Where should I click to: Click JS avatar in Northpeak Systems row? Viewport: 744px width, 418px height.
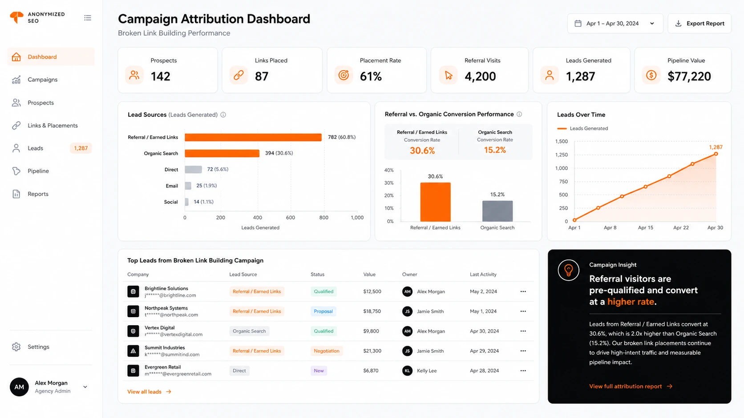pyautogui.click(x=407, y=311)
